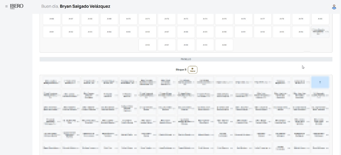This screenshot has width=341, height=155.
Task: Select seat A166
Action: [52, 19]
